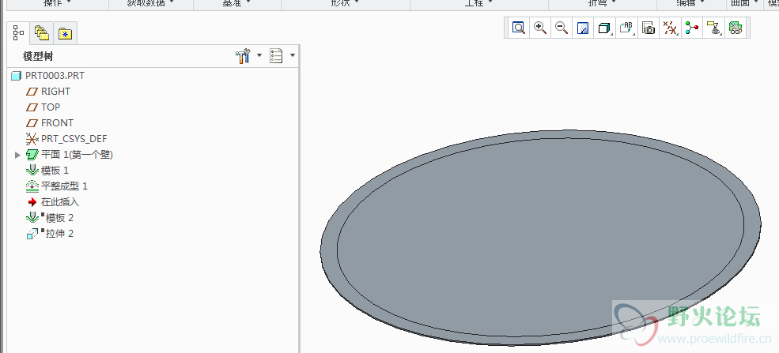The height and width of the screenshot is (353, 779).
Task: Expand the 工程 ribbon group
Action: 479,3
